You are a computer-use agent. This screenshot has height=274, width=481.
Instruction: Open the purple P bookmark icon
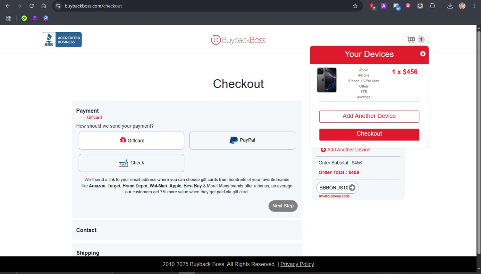click(x=46, y=18)
